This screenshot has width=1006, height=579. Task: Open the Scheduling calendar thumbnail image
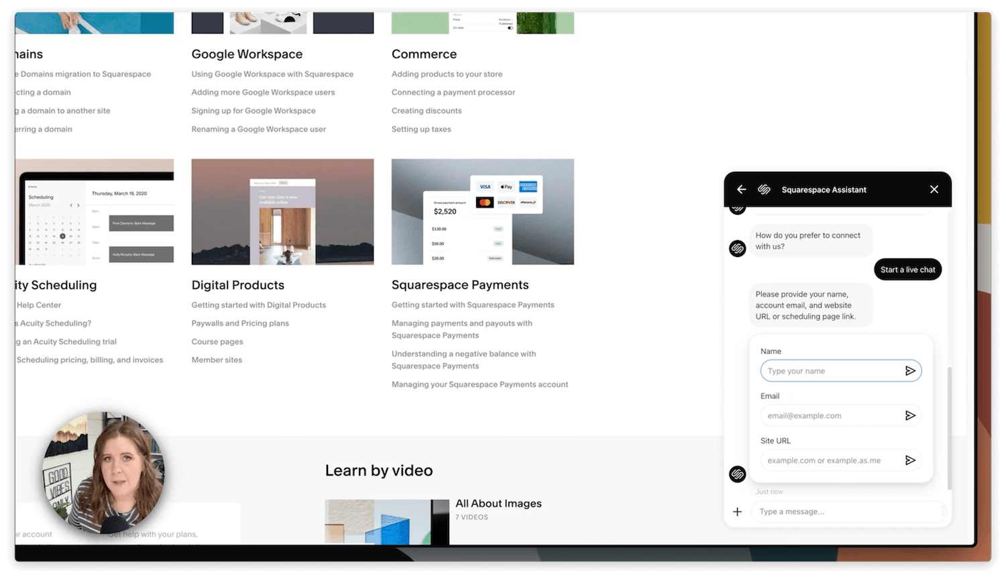click(x=95, y=212)
